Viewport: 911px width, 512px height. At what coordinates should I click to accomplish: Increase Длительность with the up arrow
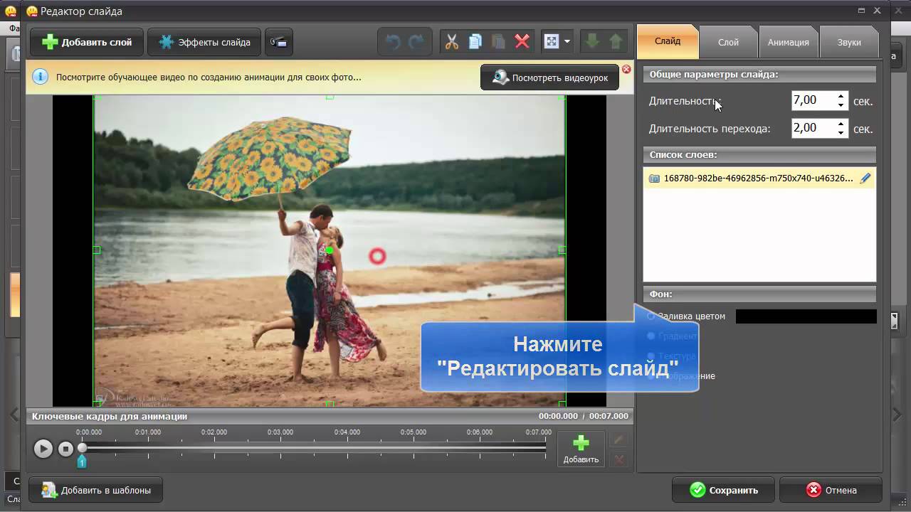coord(841,96)
